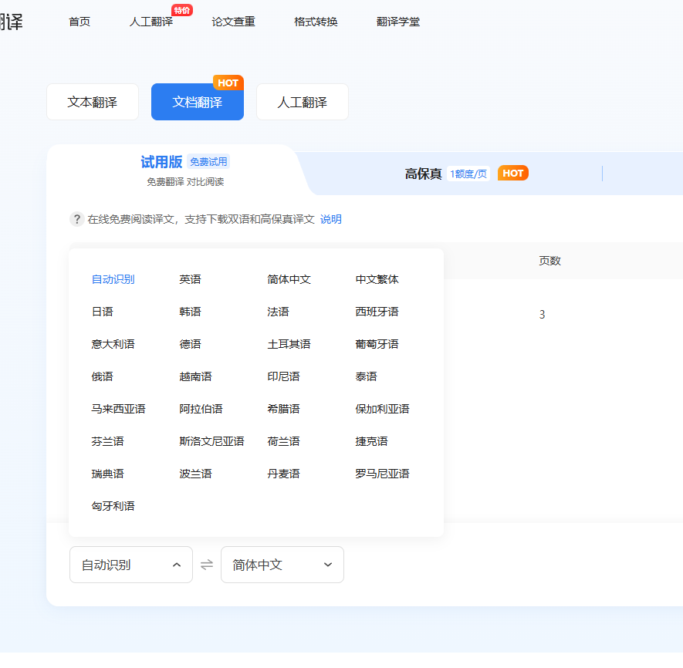Click the 人工翻译 button beside 文档翻译

click(x=303, y=102)
